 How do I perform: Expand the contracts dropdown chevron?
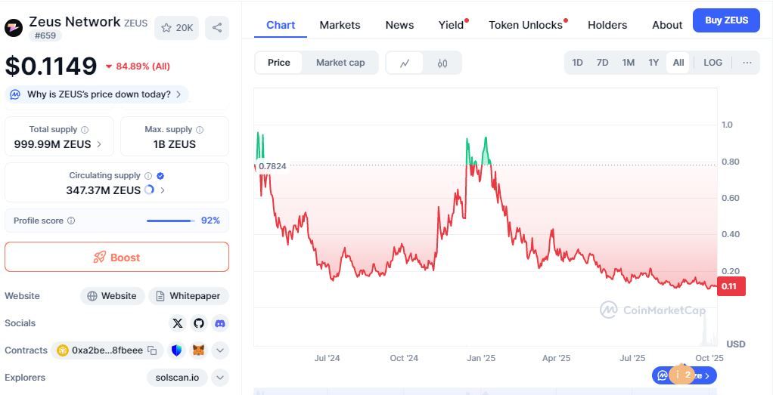coord(220,350)
